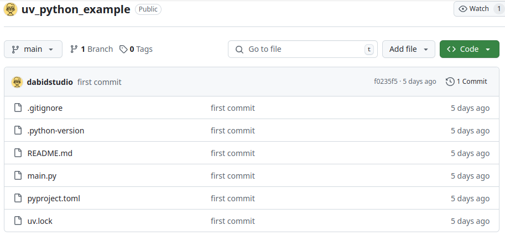Click the Add file caret arrow
Viewport: 505px width, 236px height.
coord(426,50)
